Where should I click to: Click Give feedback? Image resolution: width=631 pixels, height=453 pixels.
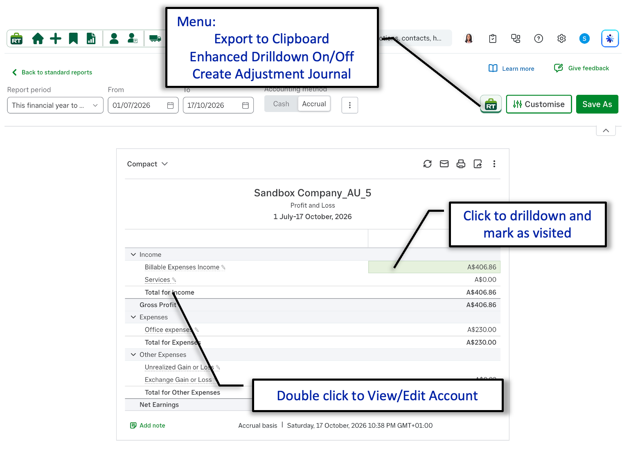(x=581, y=68)
